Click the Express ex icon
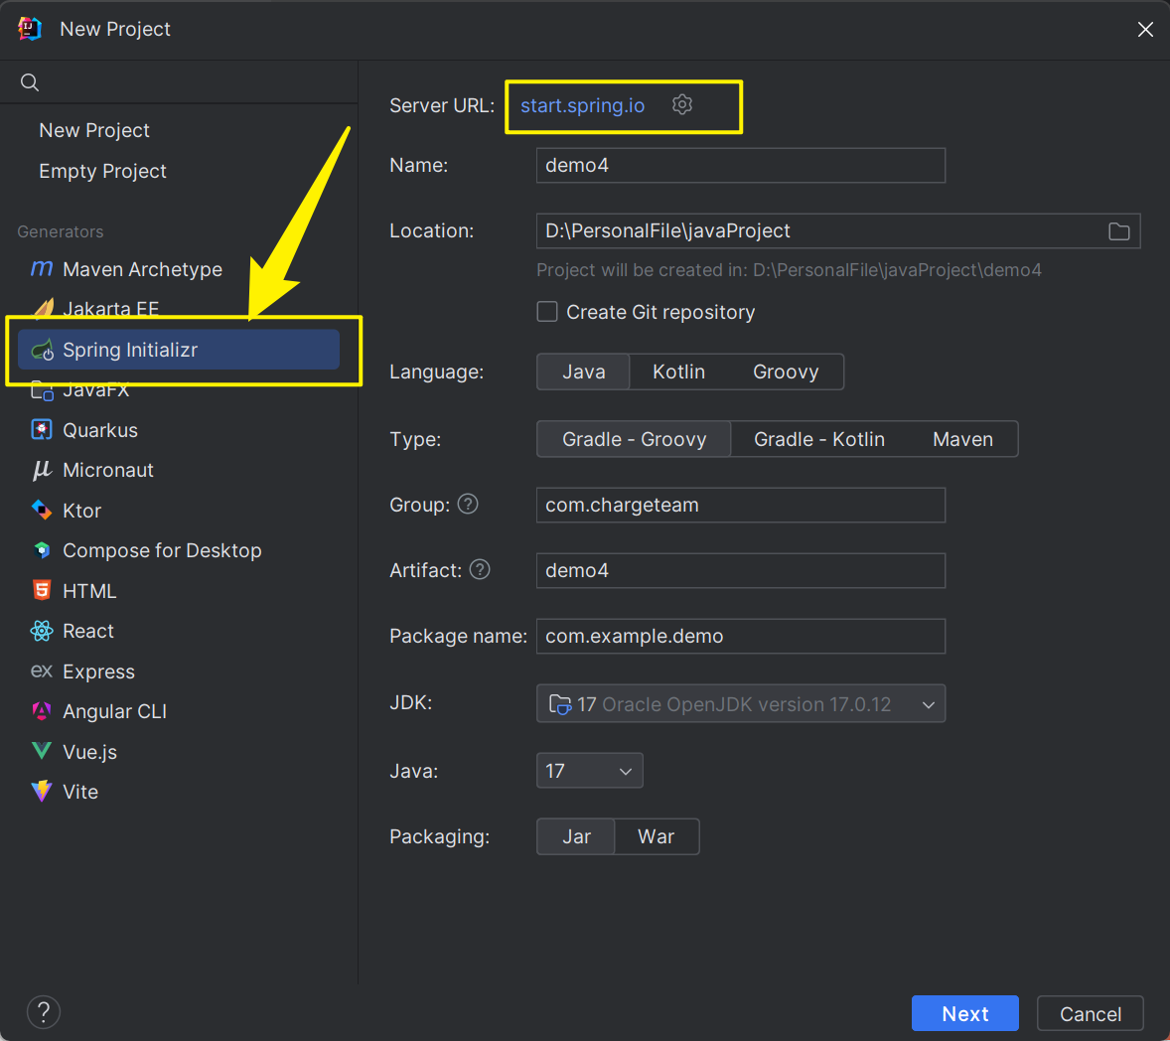The height and width of the screenshot is (1041, 1170). (x=42, y=670)
